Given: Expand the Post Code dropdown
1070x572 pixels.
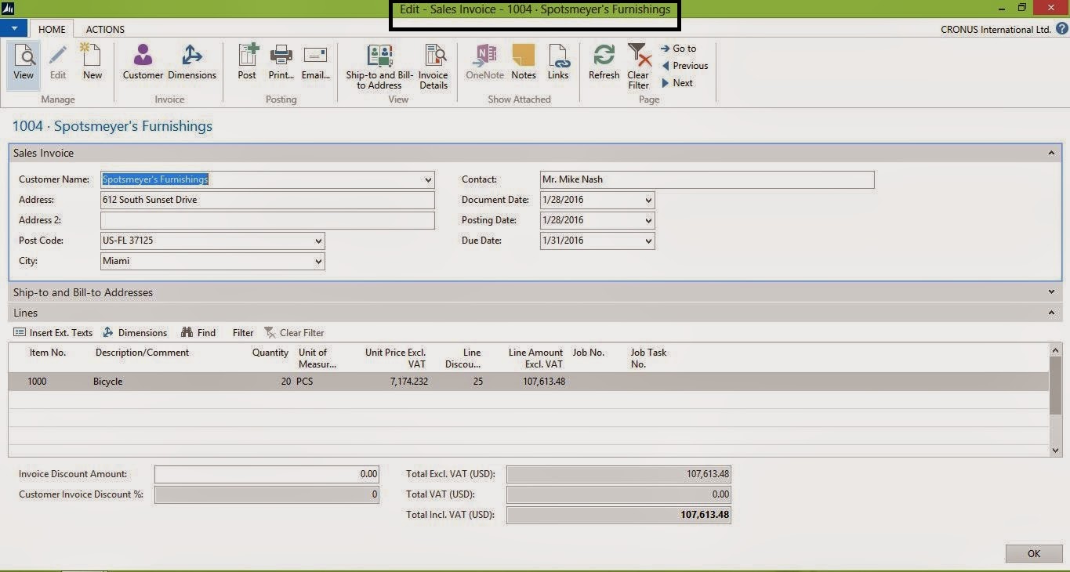Looking at the screenshot, I should 318,241.
